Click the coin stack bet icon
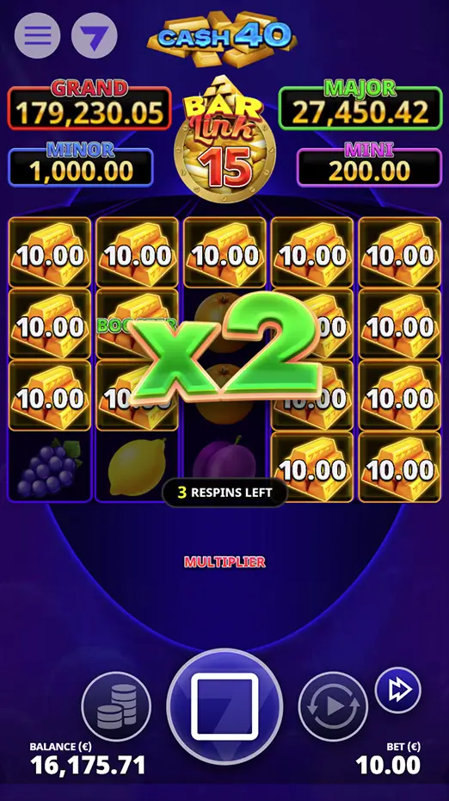 coord(116,706)
